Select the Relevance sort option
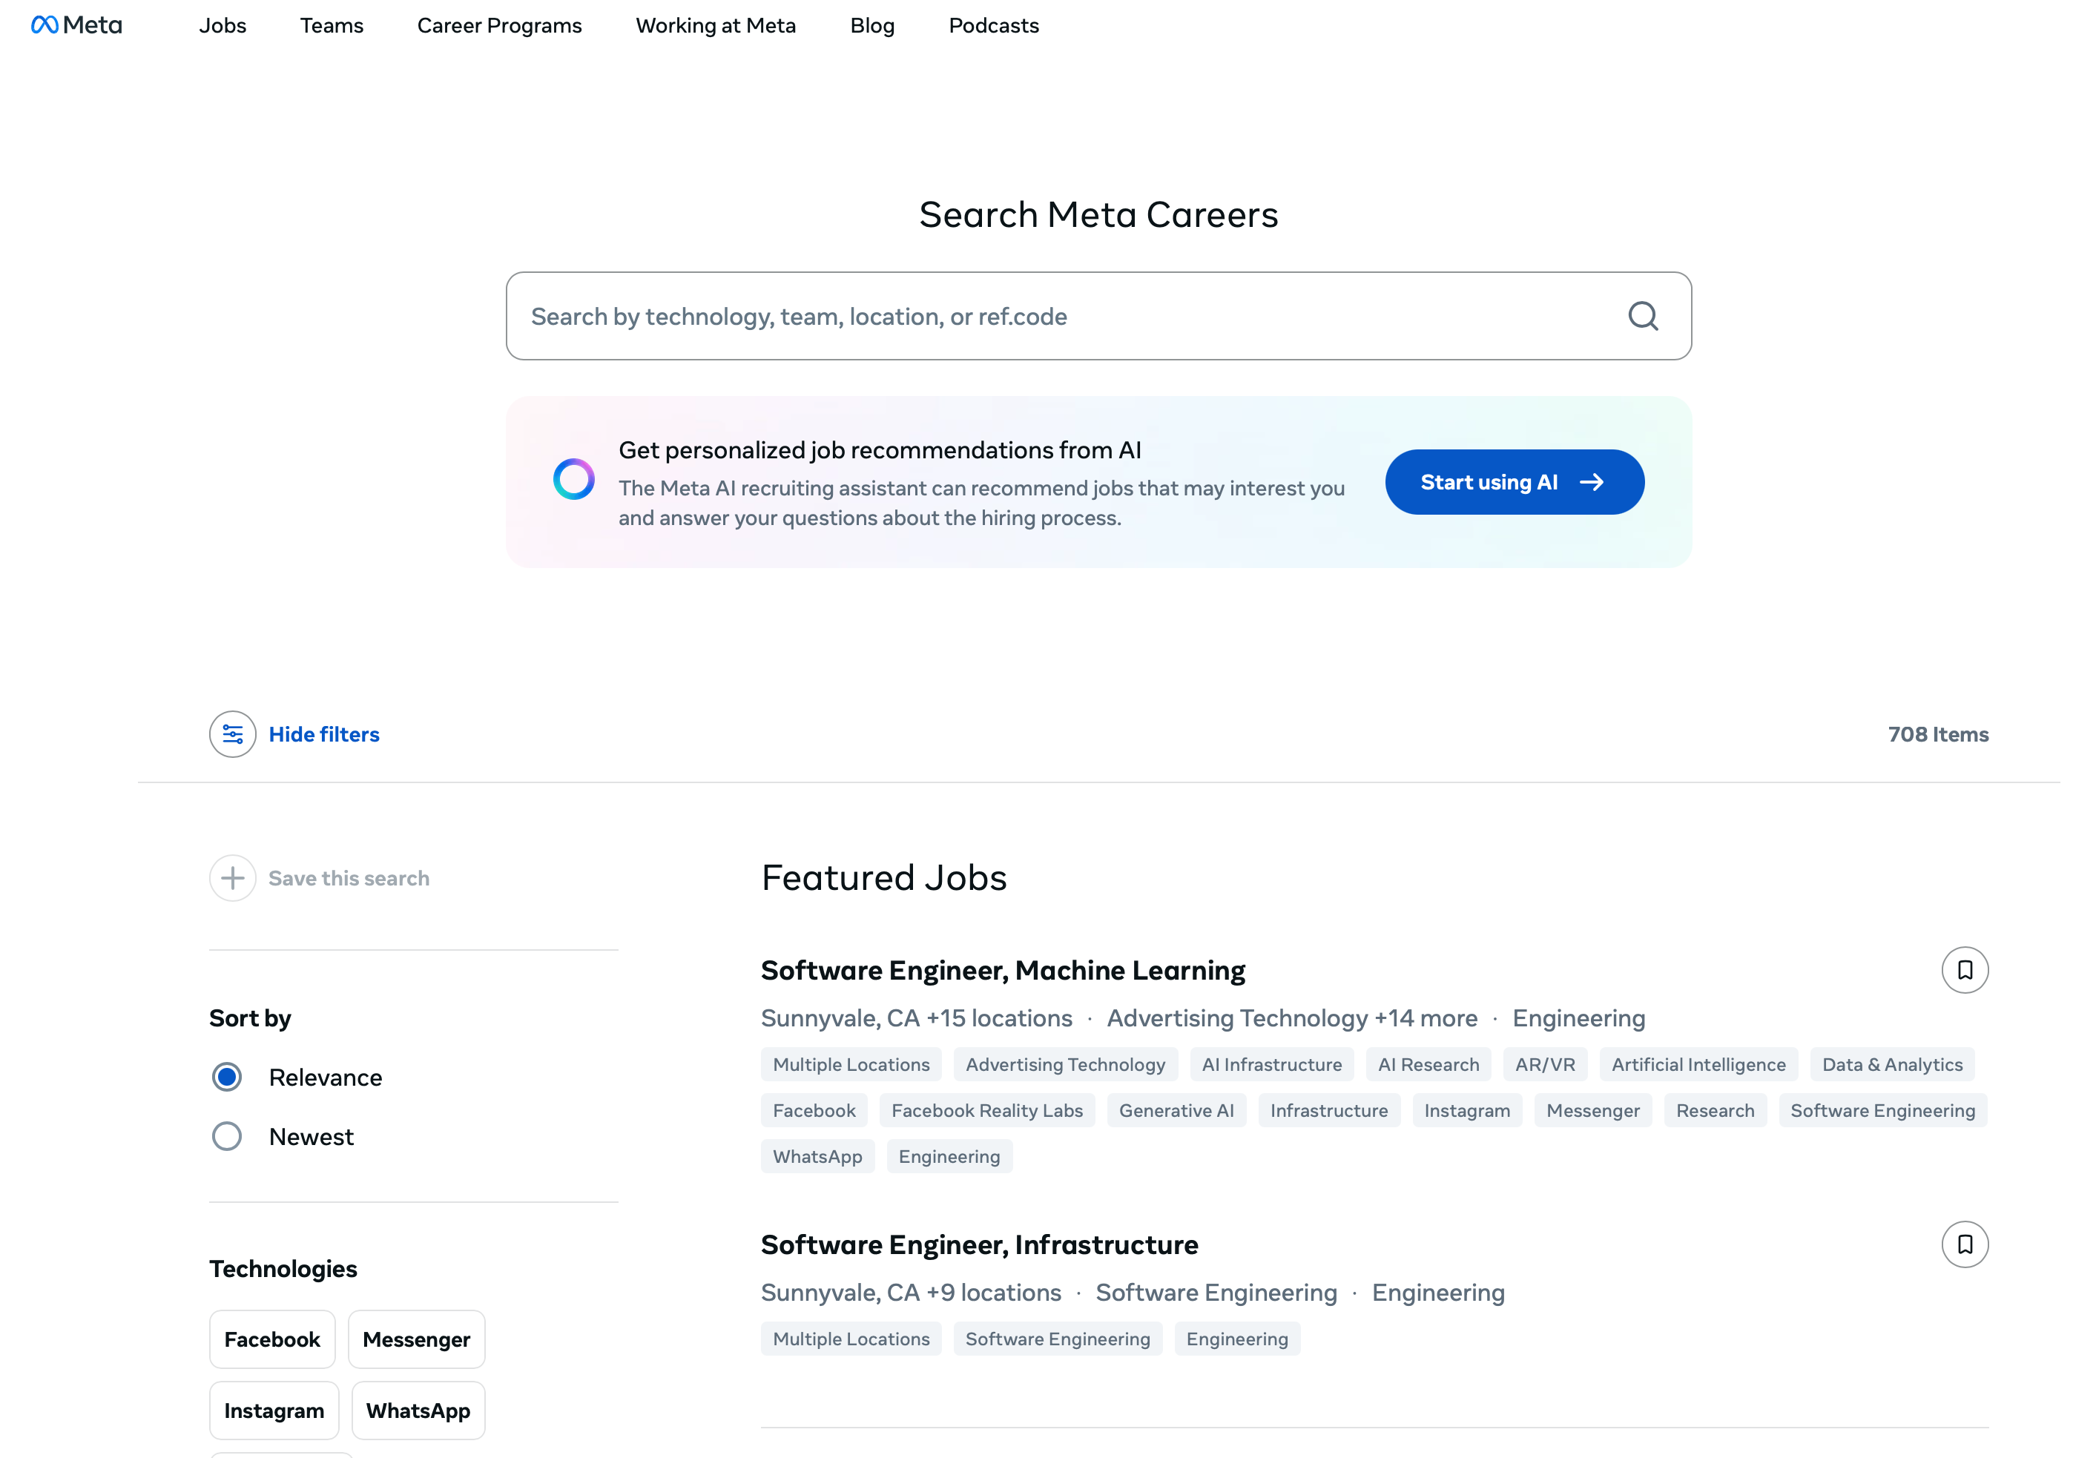Screen dimensions: 2096x1458 pyautogui.click(x=227, y=1078)
